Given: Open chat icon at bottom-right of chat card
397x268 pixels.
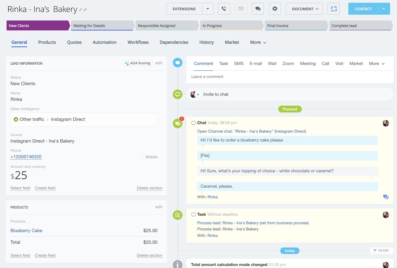Looking at the screenshot, I should 386,197.
